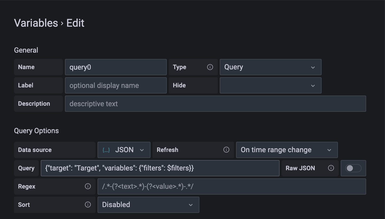The image size is (385, 219).
Task: Click the Regex info icon
Action: pyautogui.click(x=88, y=186)
